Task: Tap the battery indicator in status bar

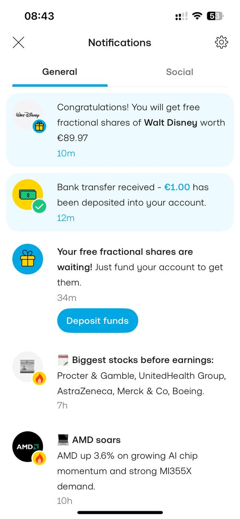Action: click(x=215, y=16)
